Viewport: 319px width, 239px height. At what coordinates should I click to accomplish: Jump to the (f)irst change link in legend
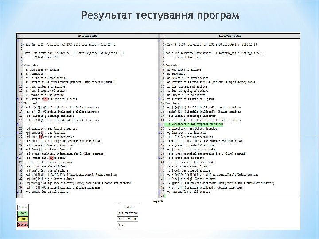(128, 213)
